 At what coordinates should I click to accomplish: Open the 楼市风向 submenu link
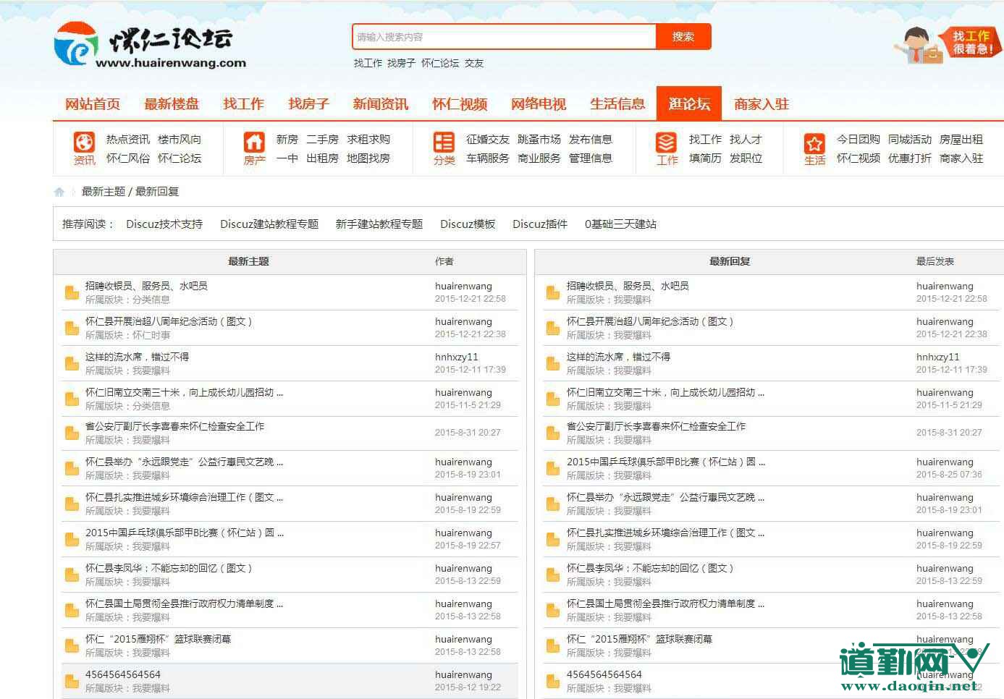coord(180,139)
